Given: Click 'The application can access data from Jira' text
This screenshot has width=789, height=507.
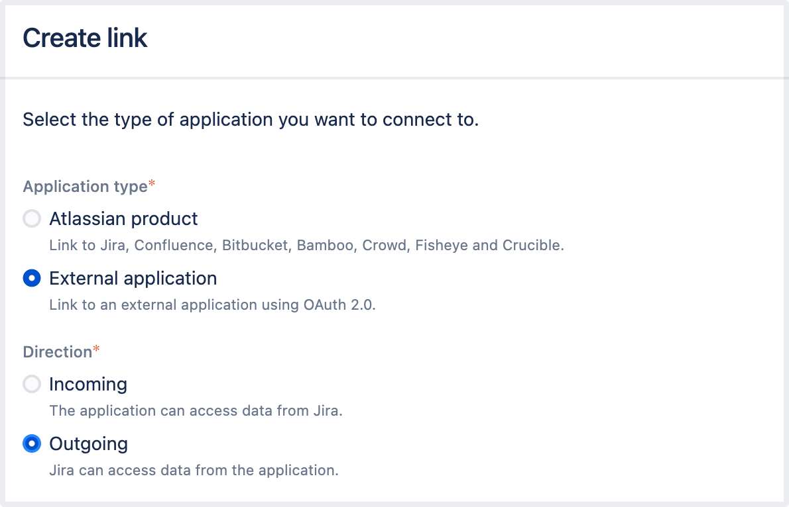Looking at the screenshot, I should [x=196, y=410].
